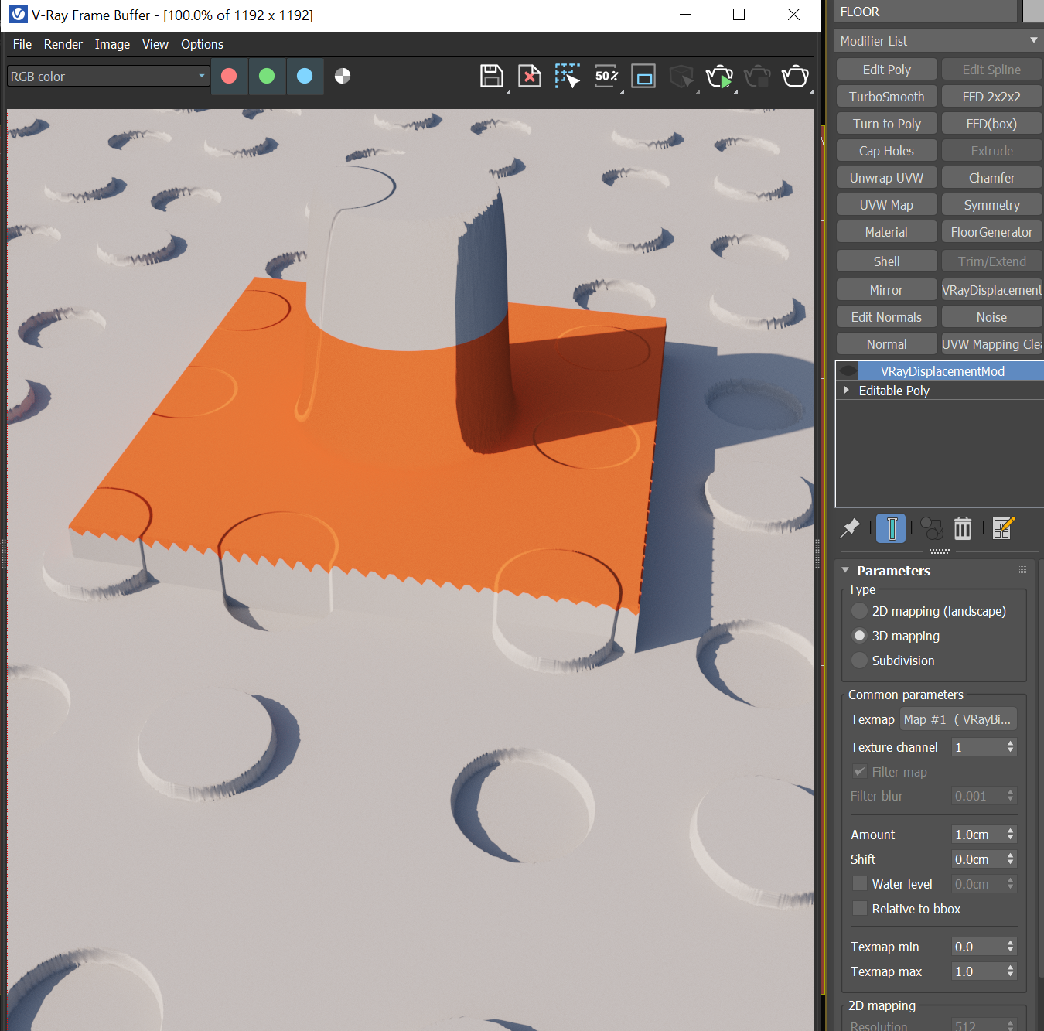Screen dimensions: 1044x1031
Task: Save the current rendered image
Action: tap(492, 76)
